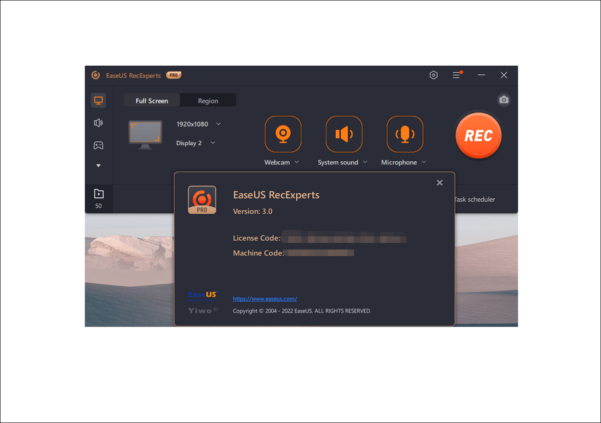Toggle the Webcam button
Viewport: 601px width, 423px height.
tap(283, 134)
